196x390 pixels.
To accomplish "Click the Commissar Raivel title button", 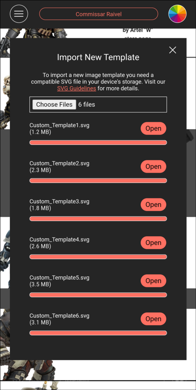I will [x=99, y=14].
